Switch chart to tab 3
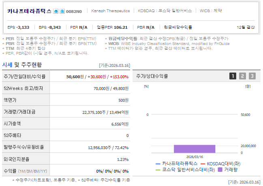 [252, 76]
